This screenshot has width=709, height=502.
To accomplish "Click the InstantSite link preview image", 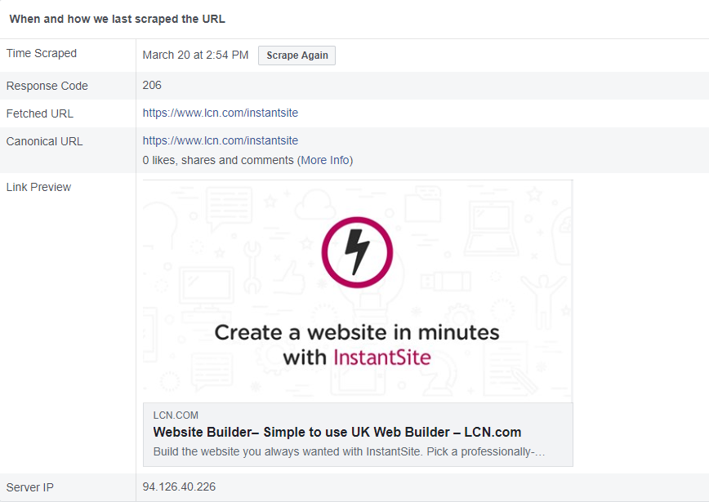I will tap(358, 291).
